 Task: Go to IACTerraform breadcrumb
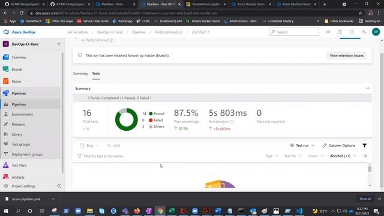click(78, 32)
